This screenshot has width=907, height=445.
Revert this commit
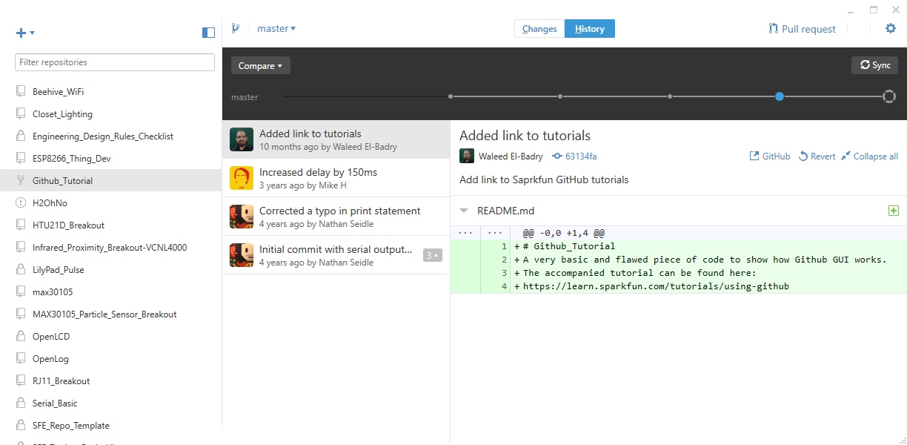(817, 156)
